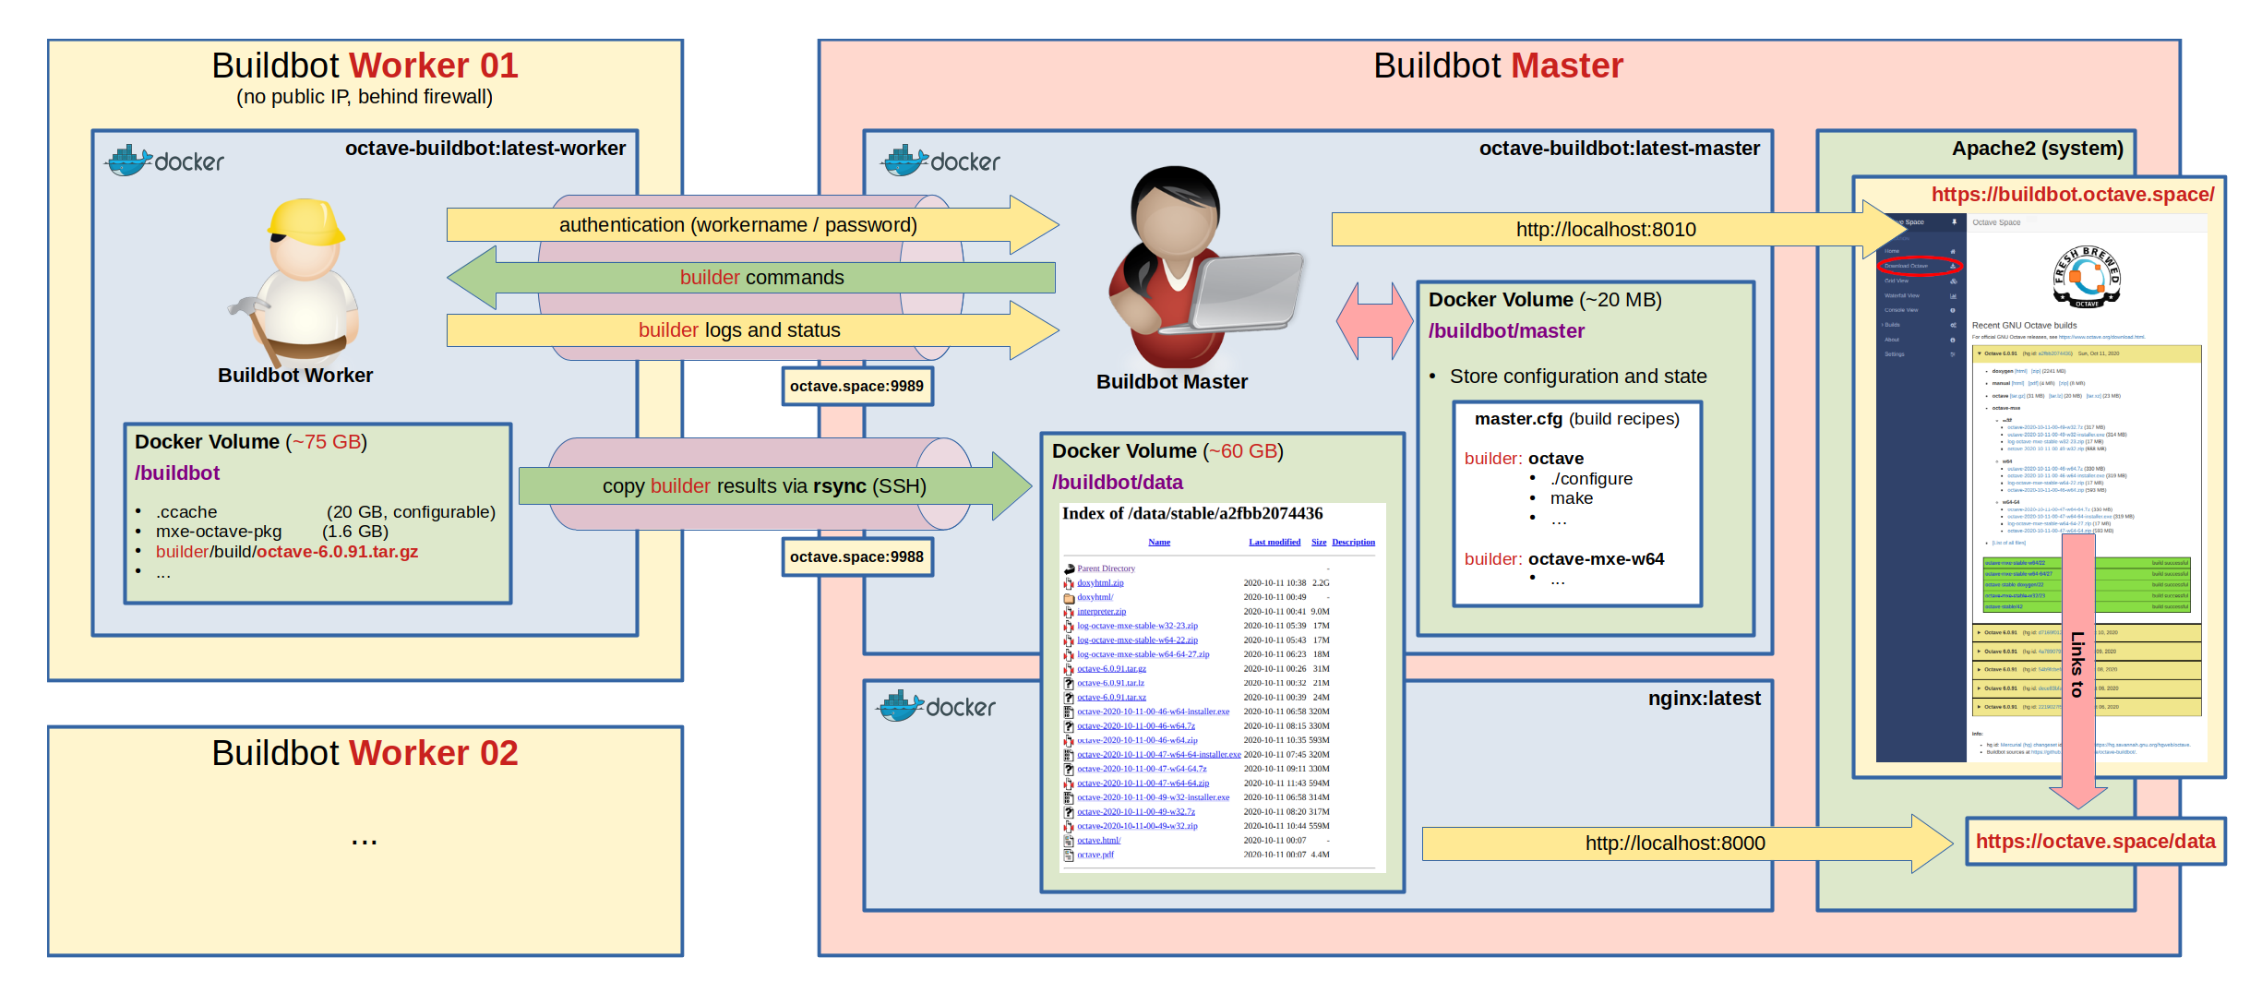The height and width of the screenshot is (1005, 2262).
Task: Open the octave-stable/42 build row
Action: 2087,607
